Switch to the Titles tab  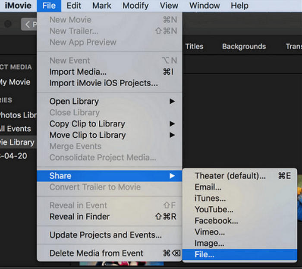tap(194, 47)
